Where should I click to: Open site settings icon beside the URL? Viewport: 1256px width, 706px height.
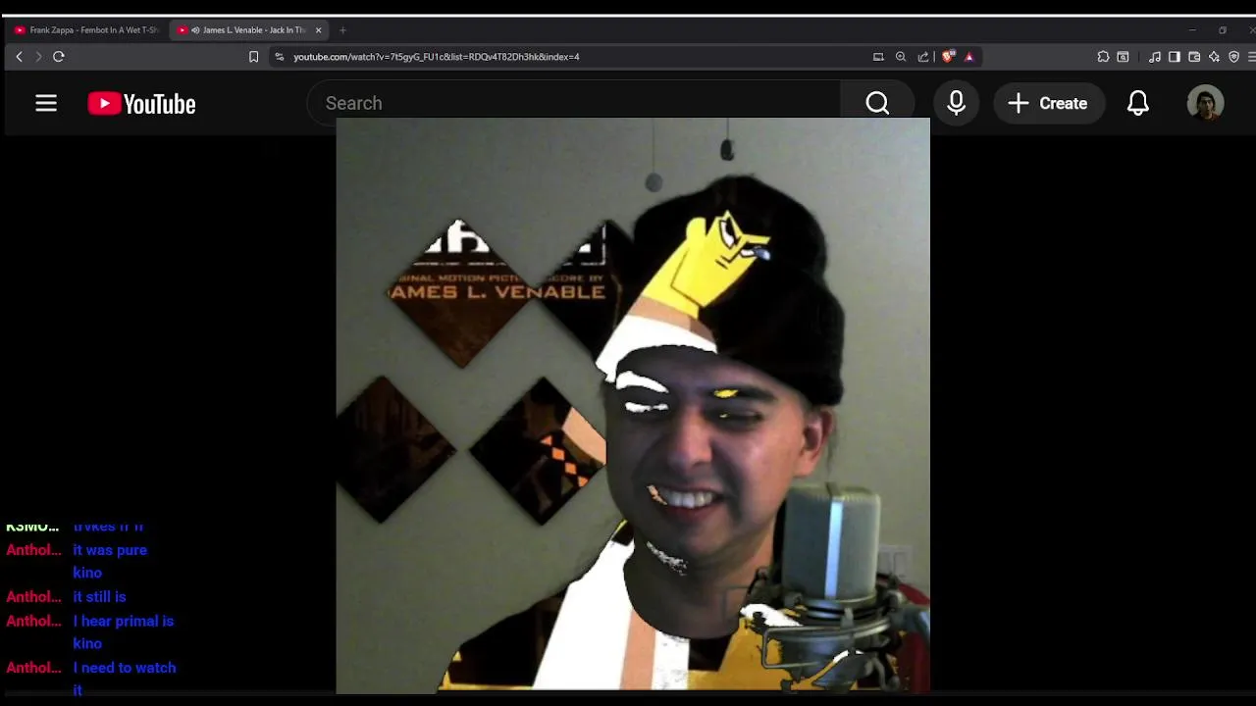pos(280,57)
